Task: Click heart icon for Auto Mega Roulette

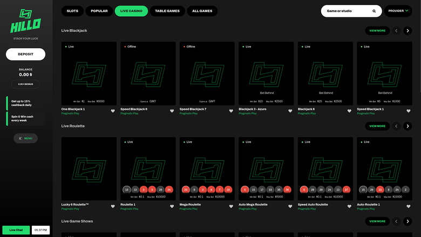Action: tap(290, 206)
